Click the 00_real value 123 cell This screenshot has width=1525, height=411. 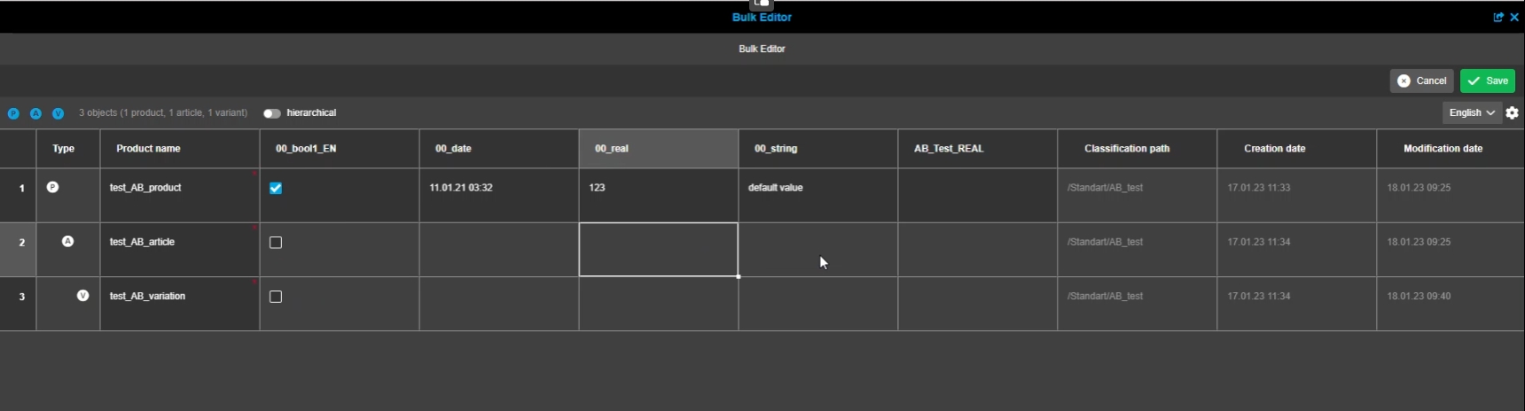click(659, 196)
